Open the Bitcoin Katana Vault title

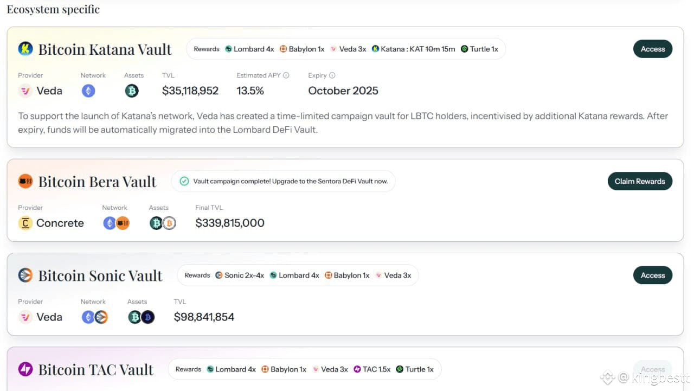(x=105, y=49)
